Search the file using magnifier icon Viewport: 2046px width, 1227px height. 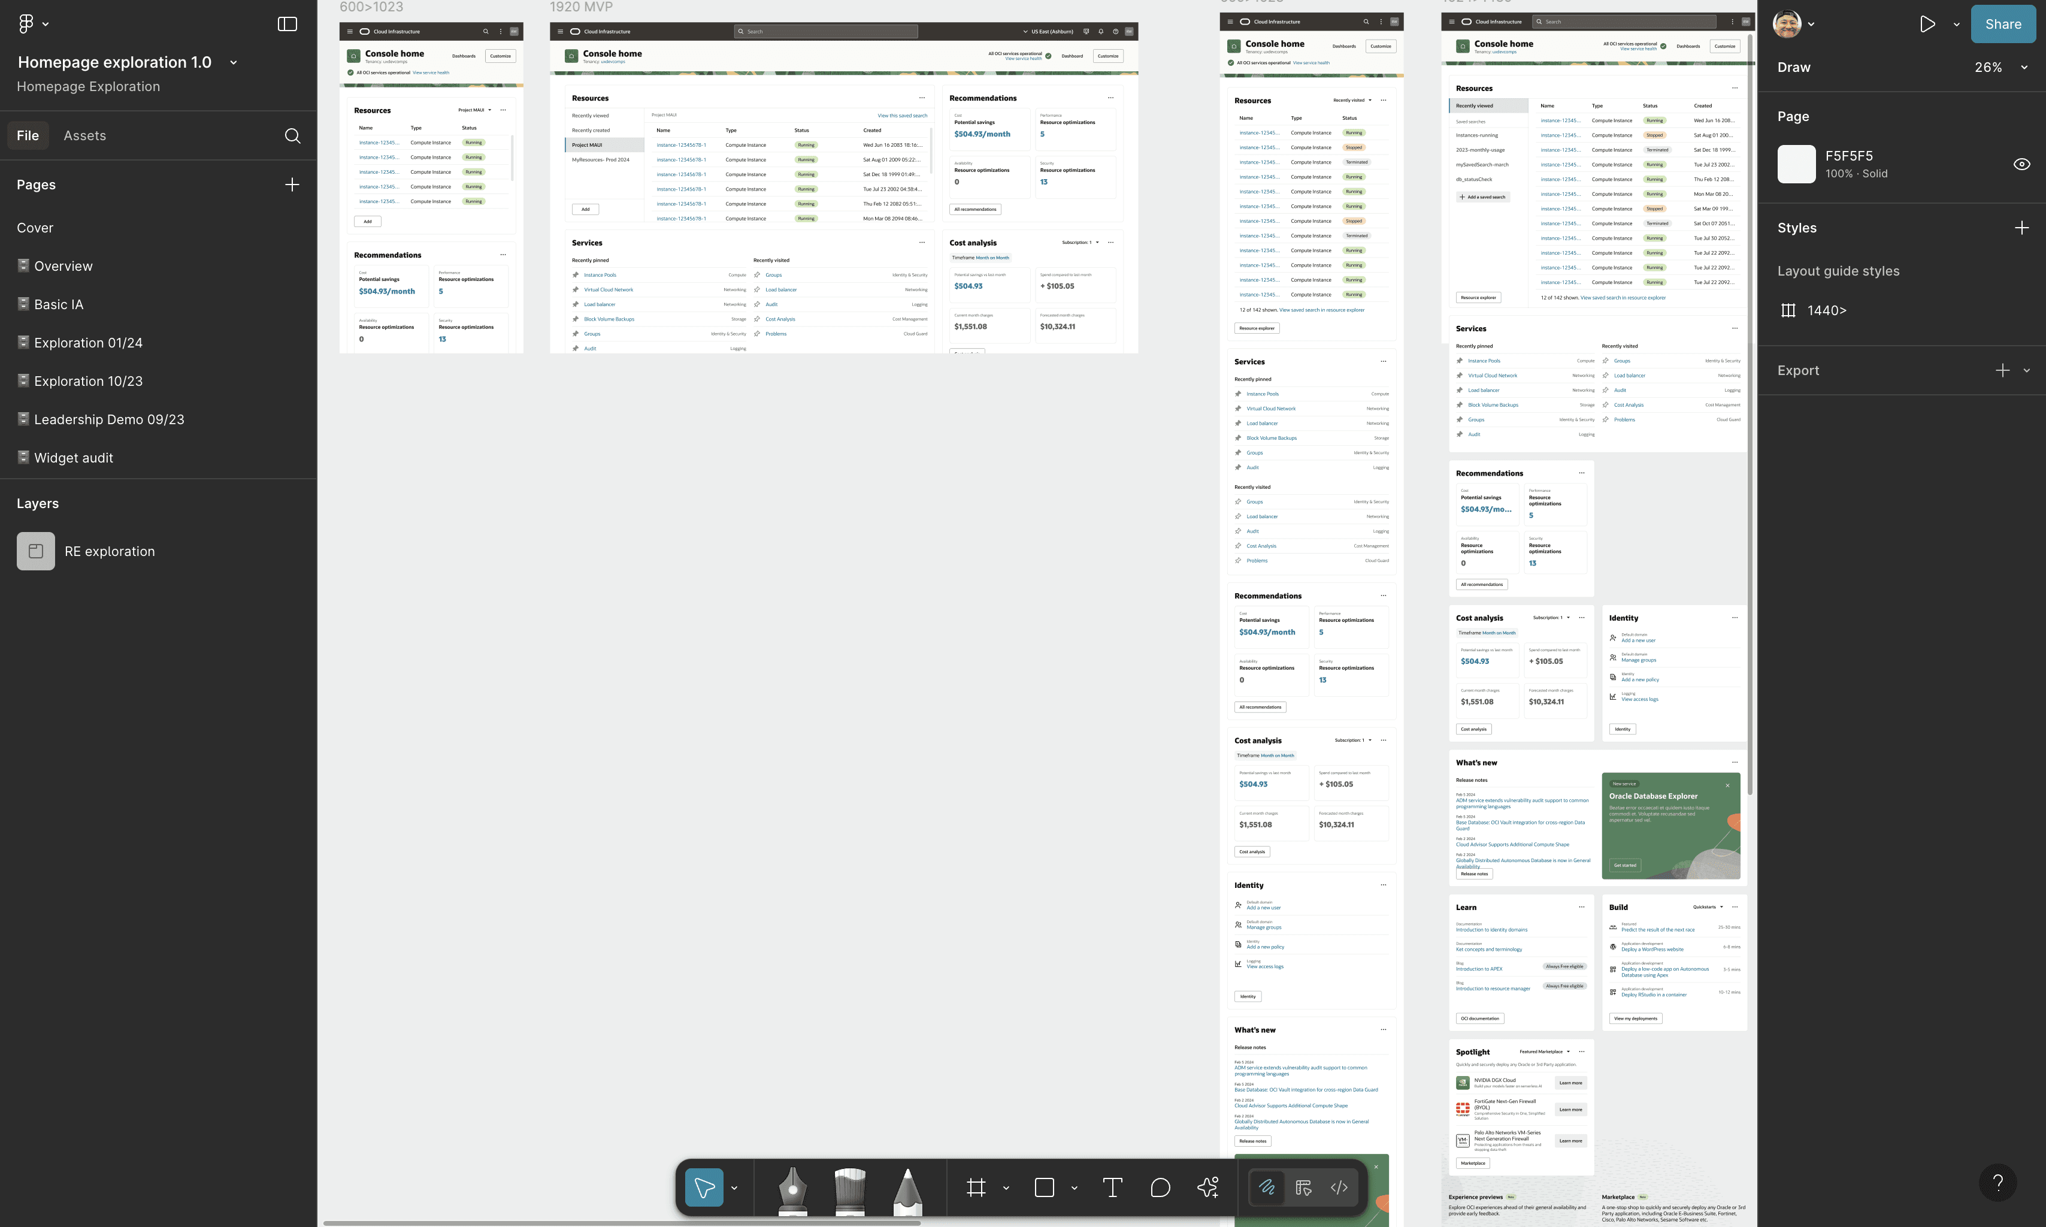[292, 135]
